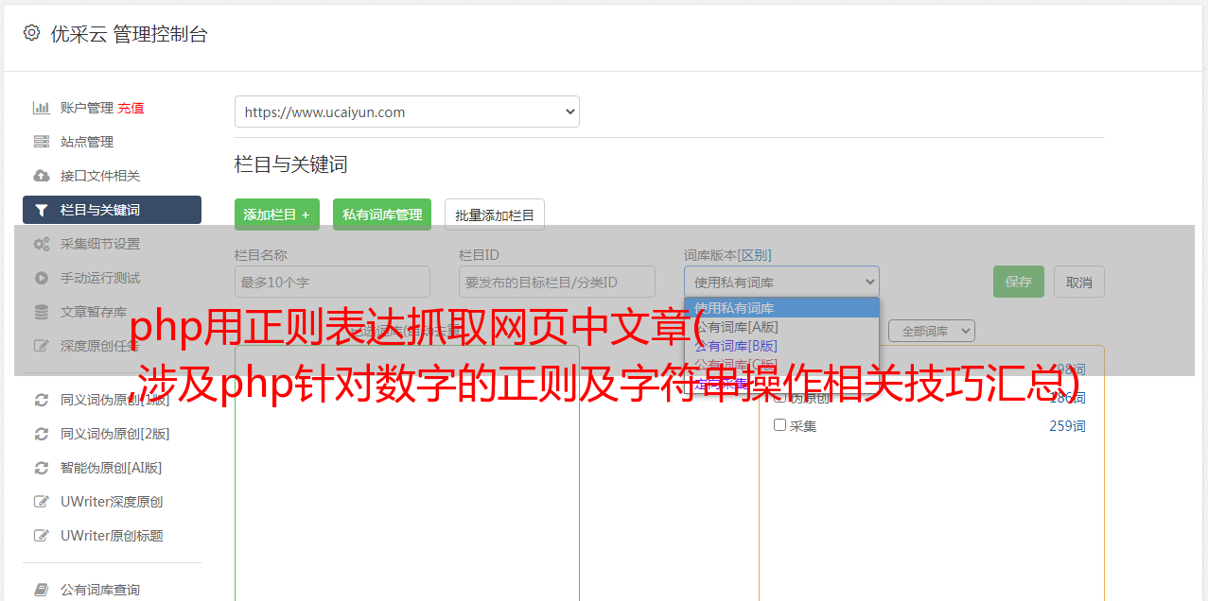
Task: Open 账户管理 in the sidebar
Action: tap(87, 108)
